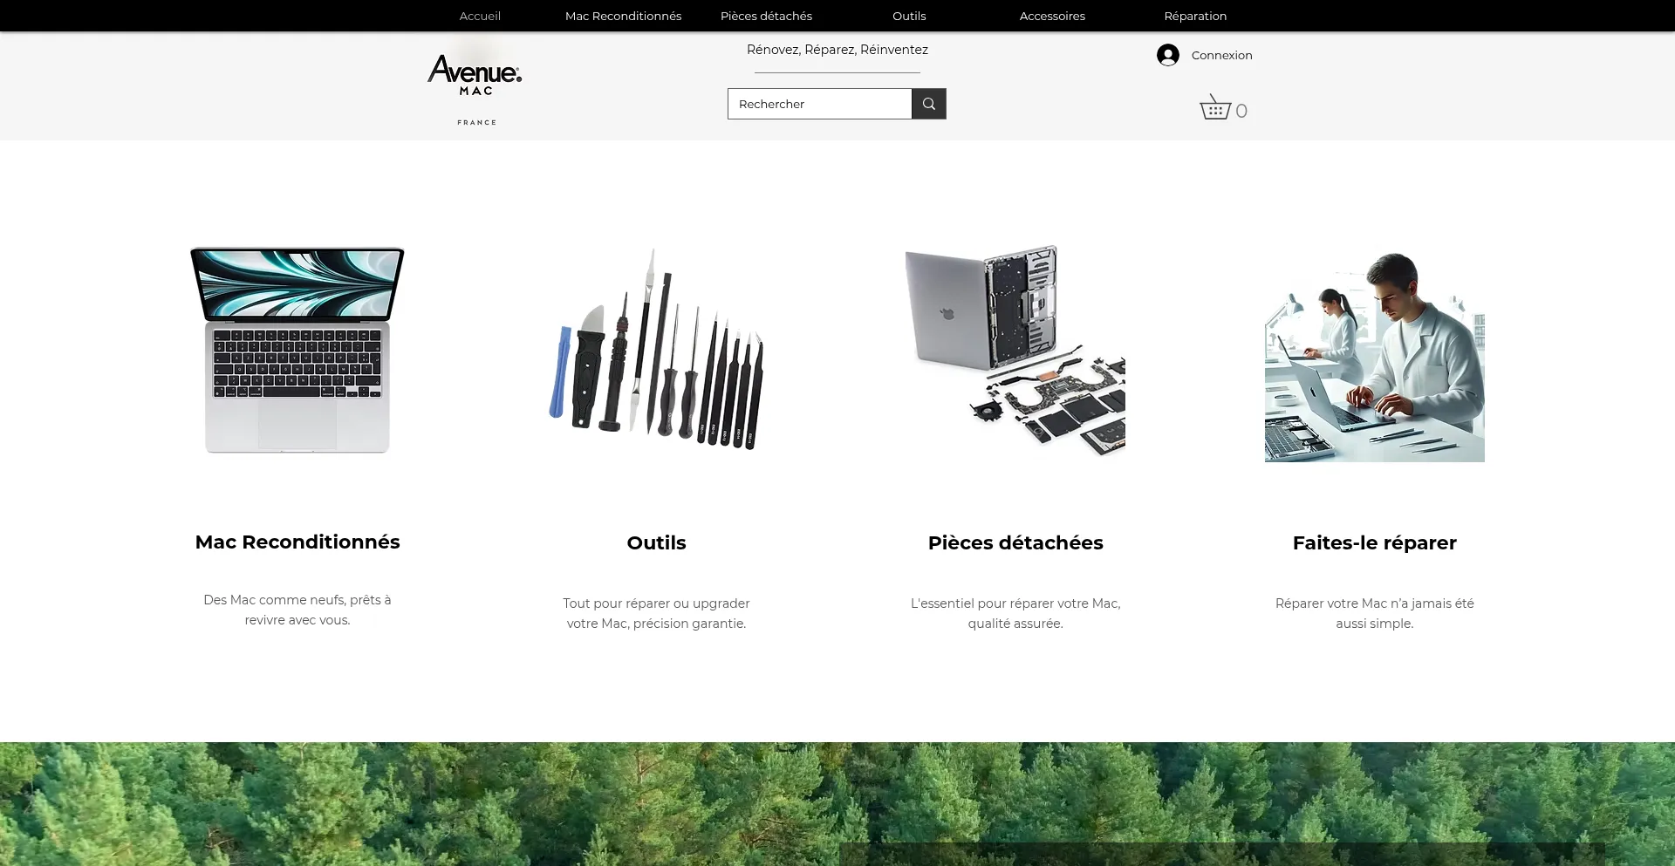Select the repair tools kit image

click(x=656, y=350)
